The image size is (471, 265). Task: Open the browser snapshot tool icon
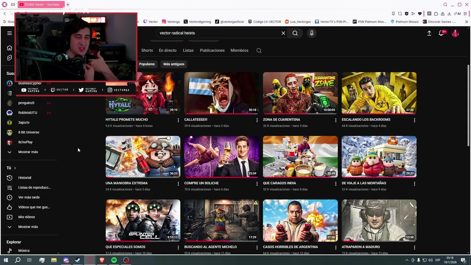pyautogui.click(x=400, y=14)
